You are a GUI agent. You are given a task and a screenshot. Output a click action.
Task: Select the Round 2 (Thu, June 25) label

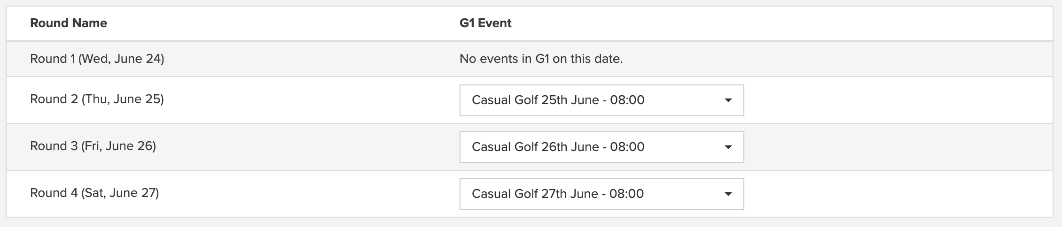point(97,99)
